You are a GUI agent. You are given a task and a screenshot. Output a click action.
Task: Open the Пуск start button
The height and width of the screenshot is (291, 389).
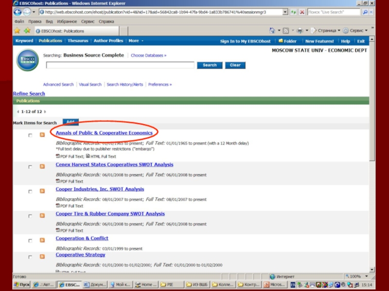pos(21,285)
